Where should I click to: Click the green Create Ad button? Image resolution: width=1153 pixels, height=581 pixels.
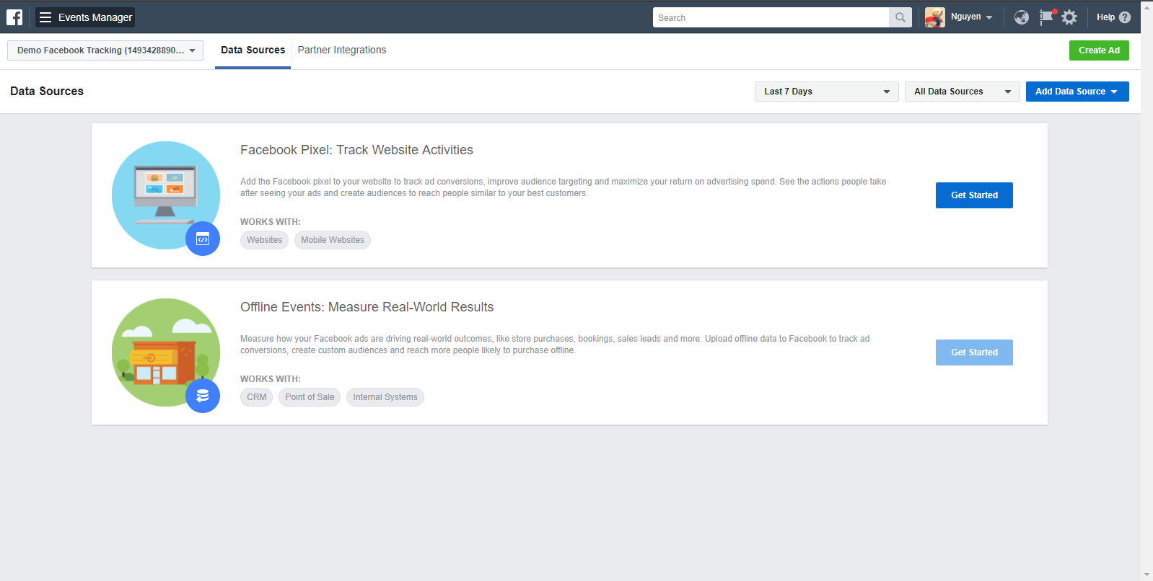[1098, 50]
